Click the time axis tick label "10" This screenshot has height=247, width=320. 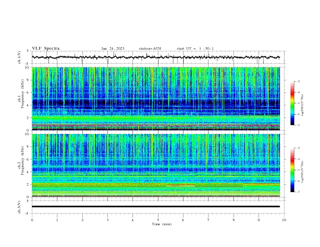pos(284,220)
